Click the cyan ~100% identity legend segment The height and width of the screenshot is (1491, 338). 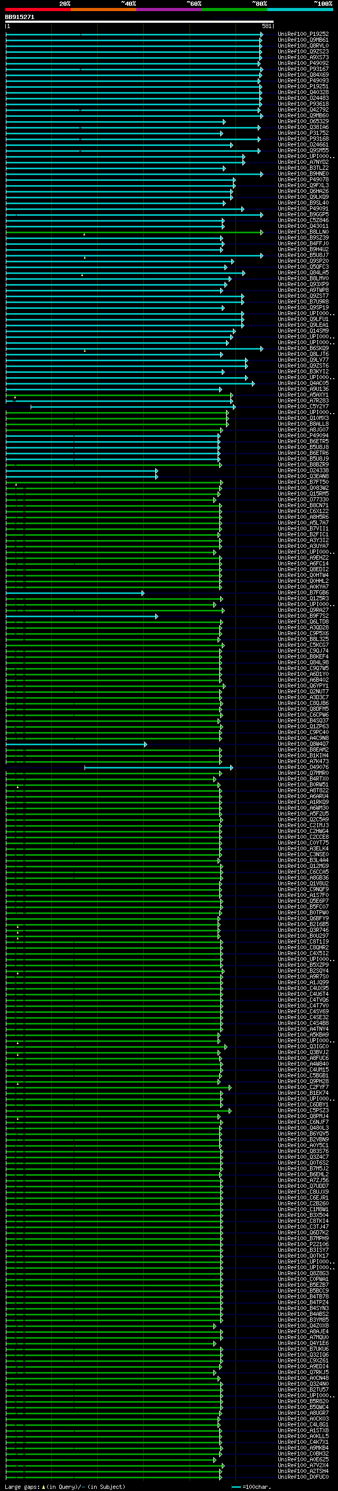click(x=300, y=10)
